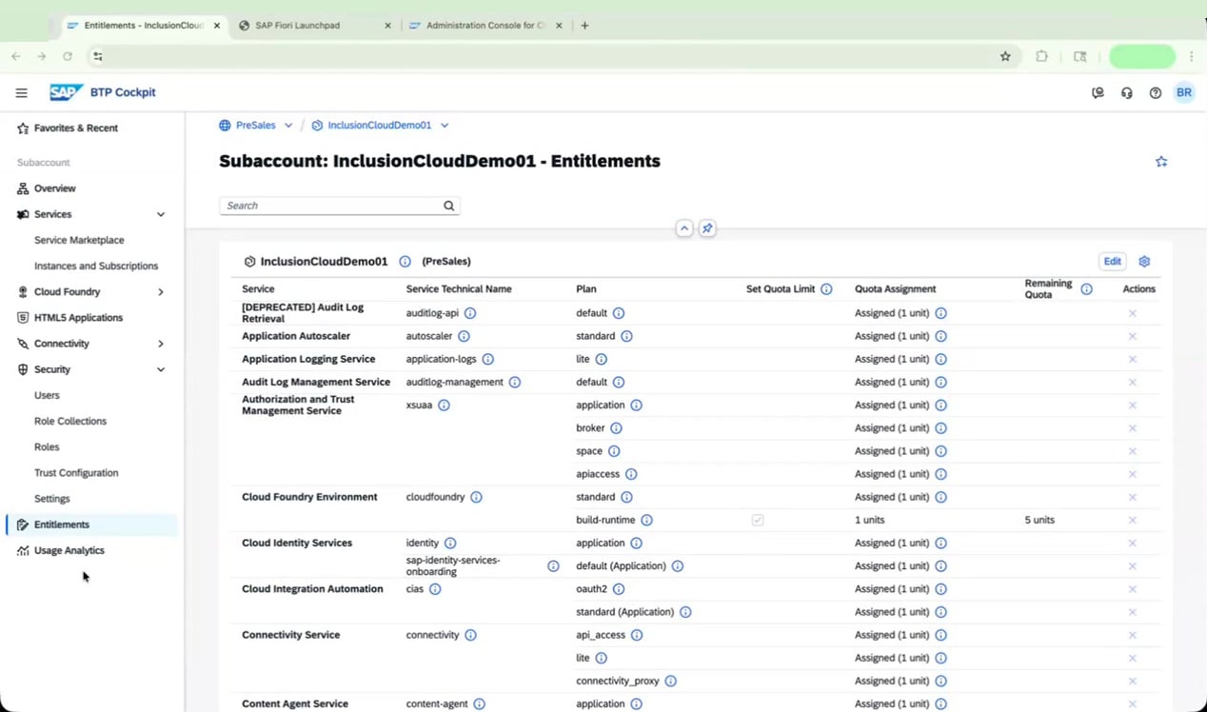Image resolution: width=1207 pixels, height=712 pixels.
Task: Delete the autoscaler standard entitlement row
Action: pos(1133,336)
